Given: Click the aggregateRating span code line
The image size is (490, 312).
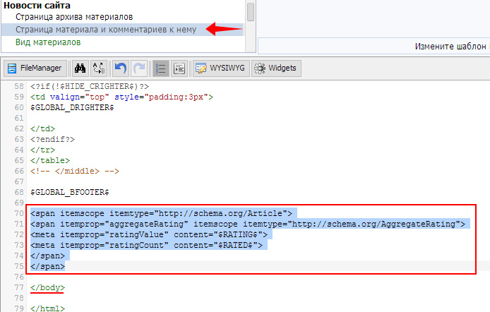Looking at the screenshot, I should tap(248, 224).
